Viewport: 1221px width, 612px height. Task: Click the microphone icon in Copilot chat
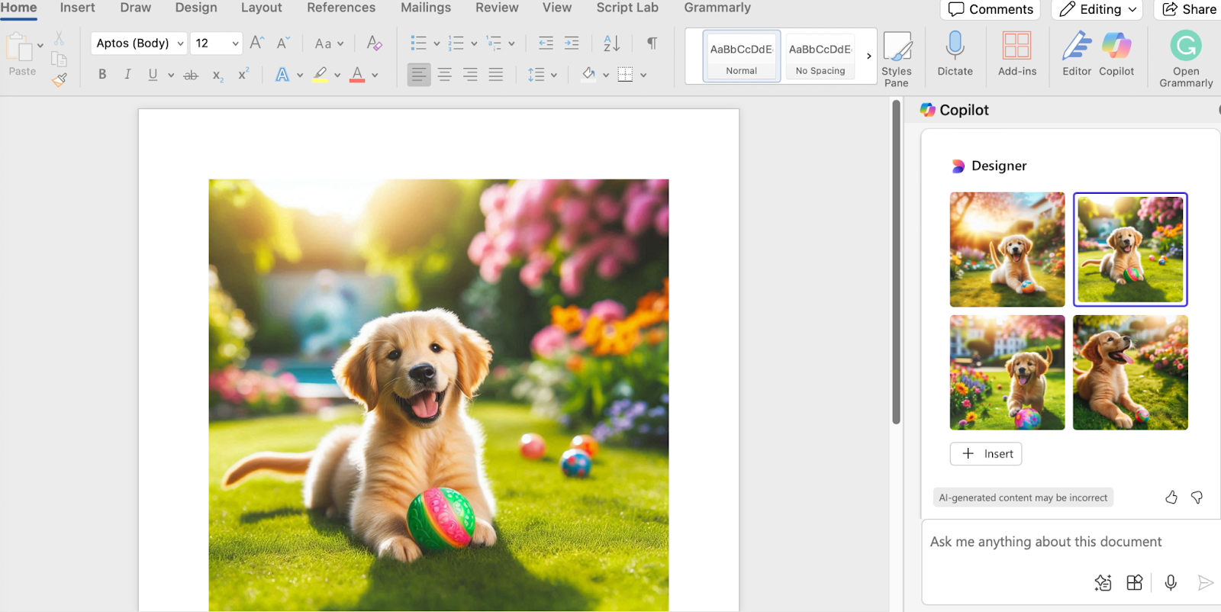click(x=1171, y=583)
